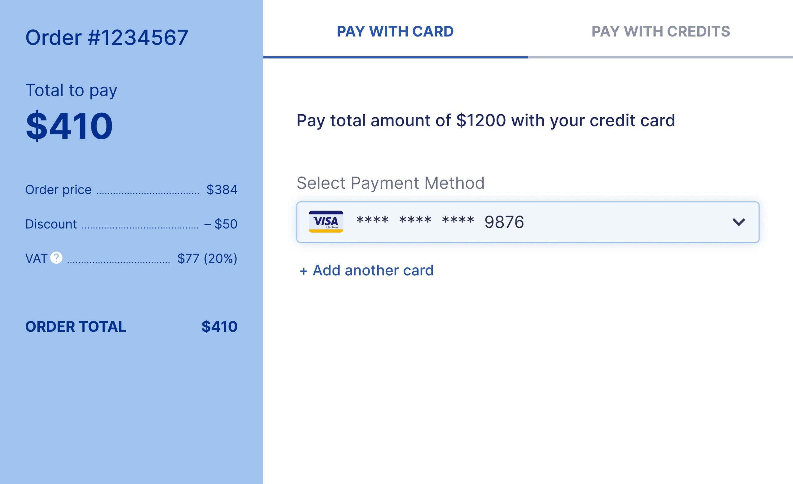Click the Add another card link
Screen dimensions: 793x484
coord(373,270)
